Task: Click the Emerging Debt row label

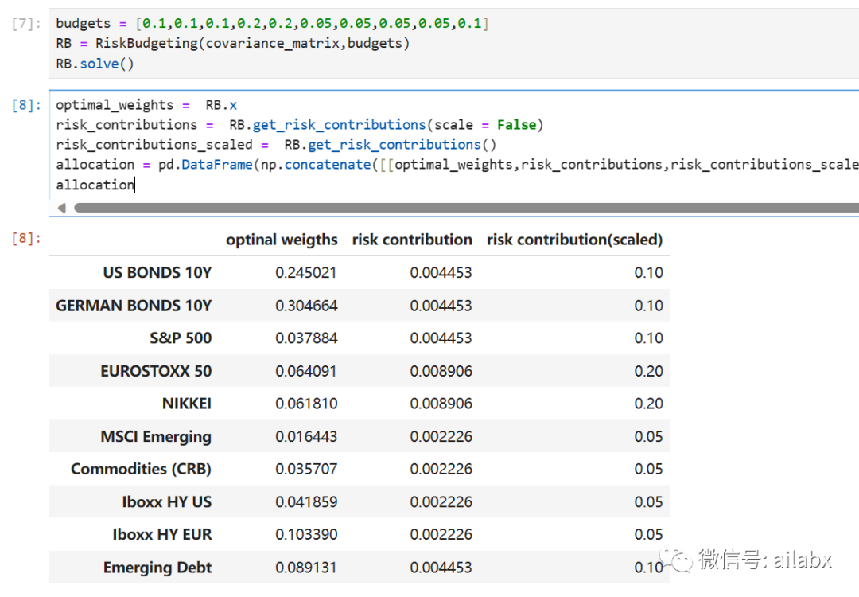Action: click(x=157, y=568)
